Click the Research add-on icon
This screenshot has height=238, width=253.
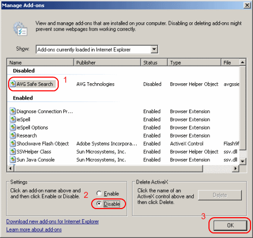[13, 135]
